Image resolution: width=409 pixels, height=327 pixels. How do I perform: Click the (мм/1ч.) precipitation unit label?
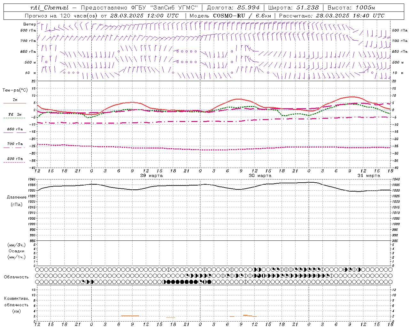tap(17, 257)
